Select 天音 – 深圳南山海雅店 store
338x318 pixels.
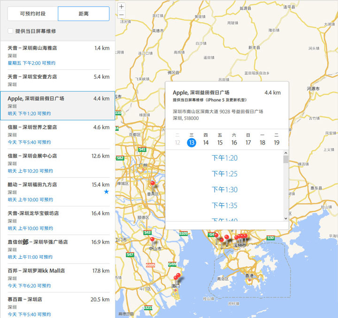(58, 55)
